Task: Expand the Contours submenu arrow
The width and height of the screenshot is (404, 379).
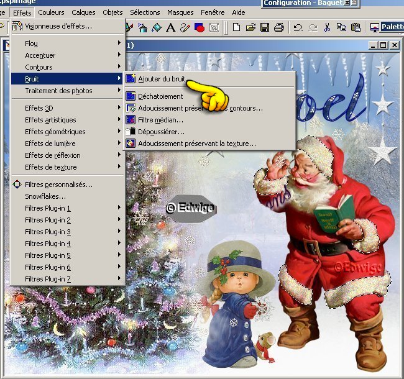Action: pos(119,66)
